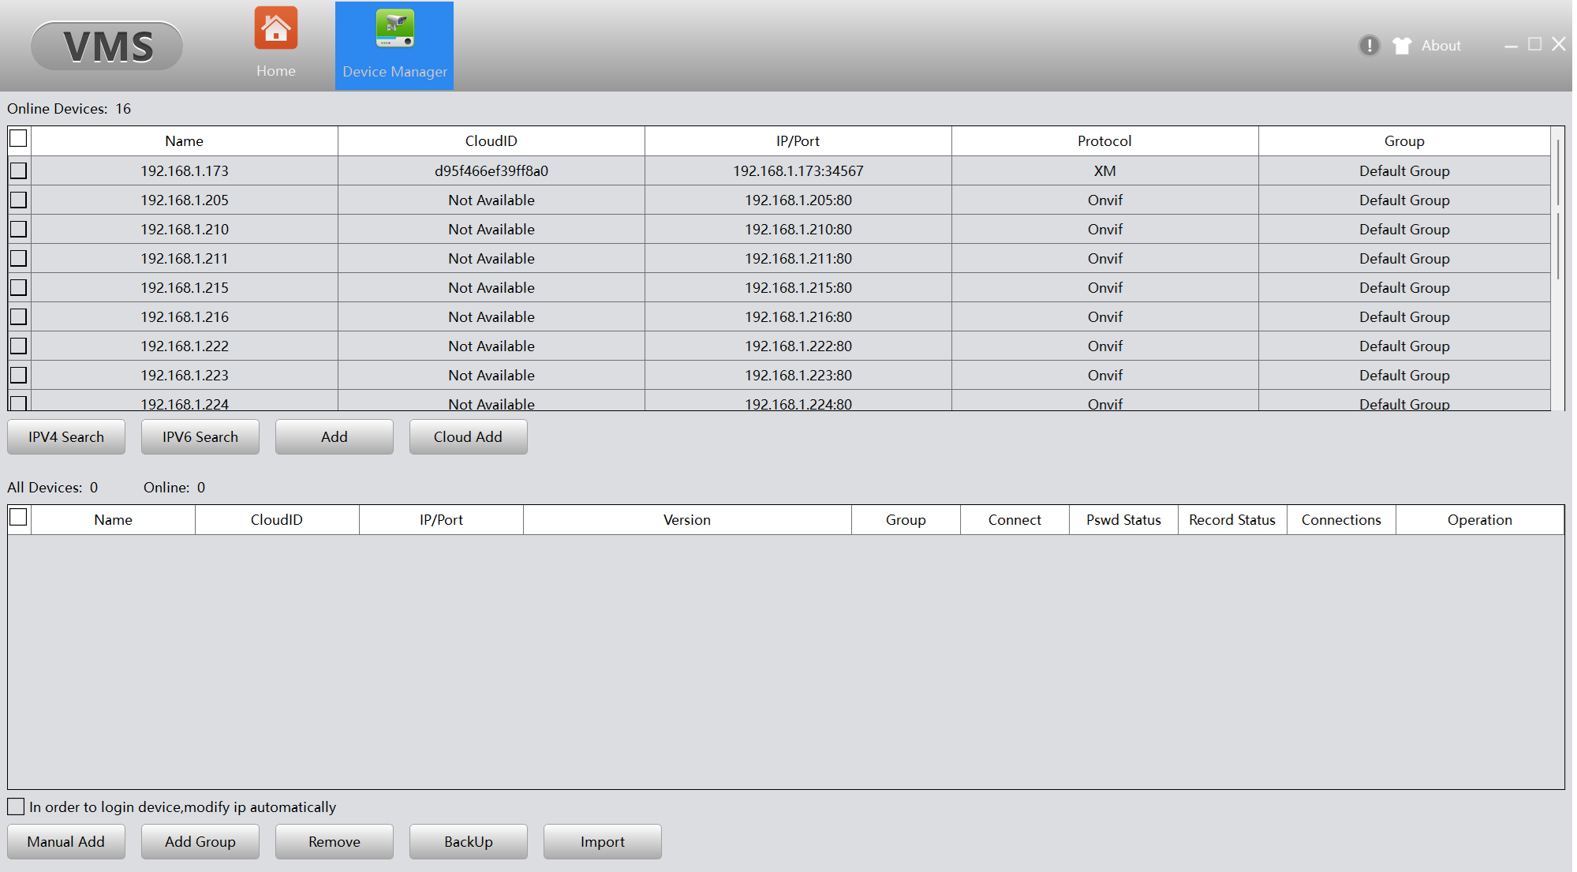Check the 192.168.1.210 device row
The height and width of the screenshot is (872, 1577).
(18, 229)
